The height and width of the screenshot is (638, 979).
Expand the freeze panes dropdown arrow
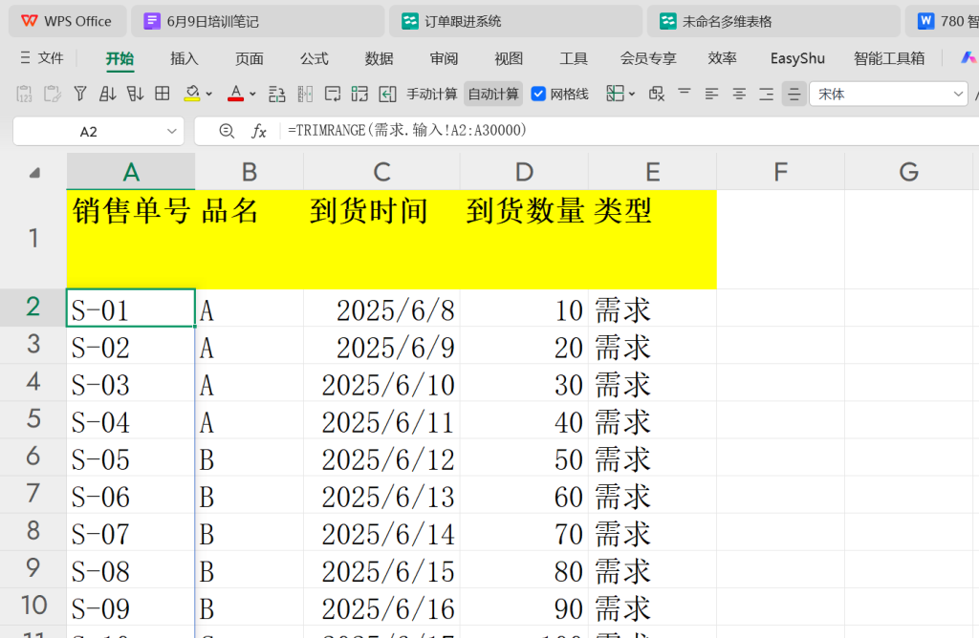click(x=632, y=95)
